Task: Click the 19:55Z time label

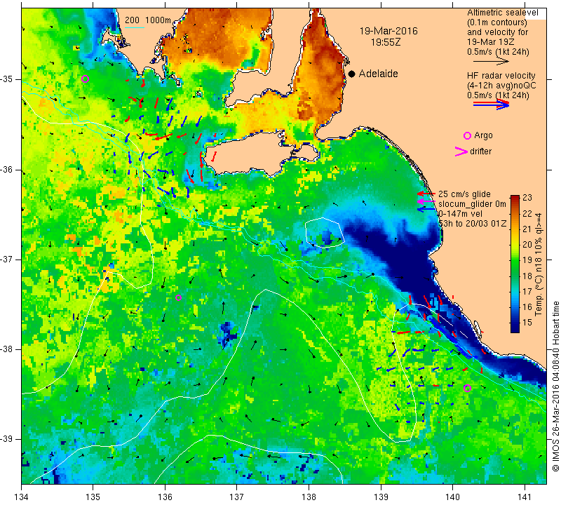Action: pyautogui.click(x=386, y=42)
